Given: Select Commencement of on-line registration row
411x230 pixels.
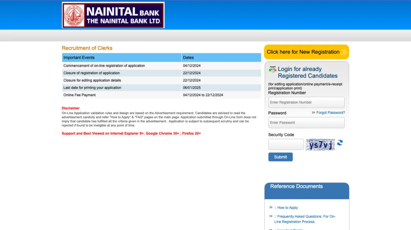Looking at the screenshot, I should tap(161, 65).
